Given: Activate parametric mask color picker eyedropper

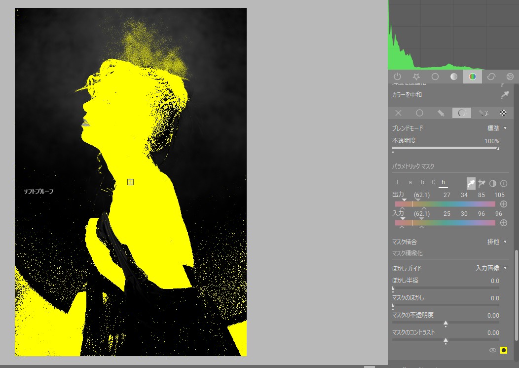Looking at the screenshot, I should click(x=471, y=183).
